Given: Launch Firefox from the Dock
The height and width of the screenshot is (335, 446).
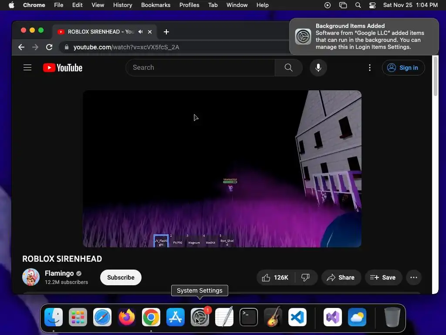Looking at the screenshot, I should 127,317.
